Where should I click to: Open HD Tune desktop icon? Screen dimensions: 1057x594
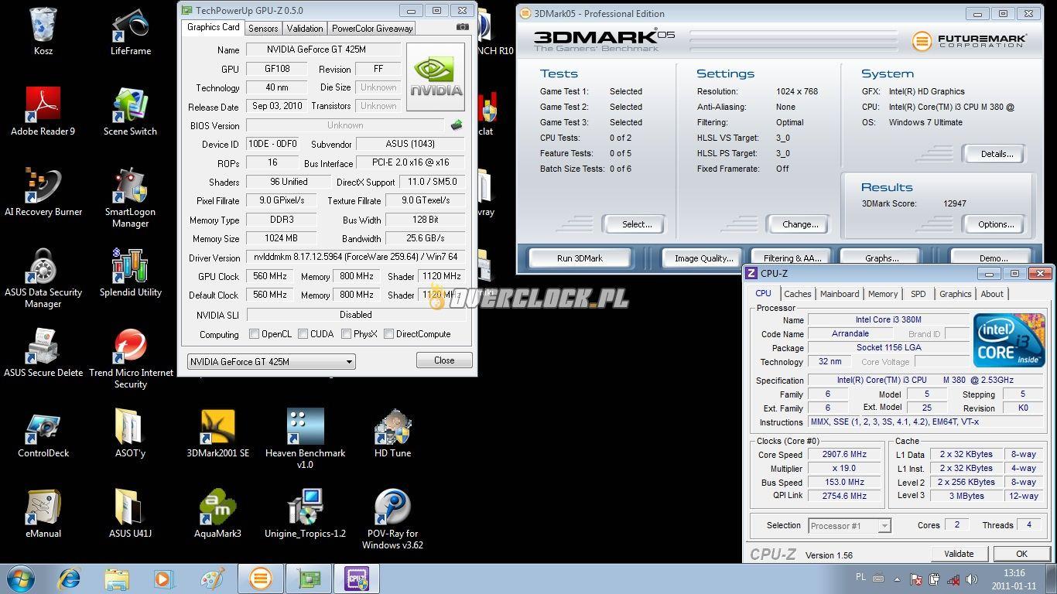[x=392, y=433]
